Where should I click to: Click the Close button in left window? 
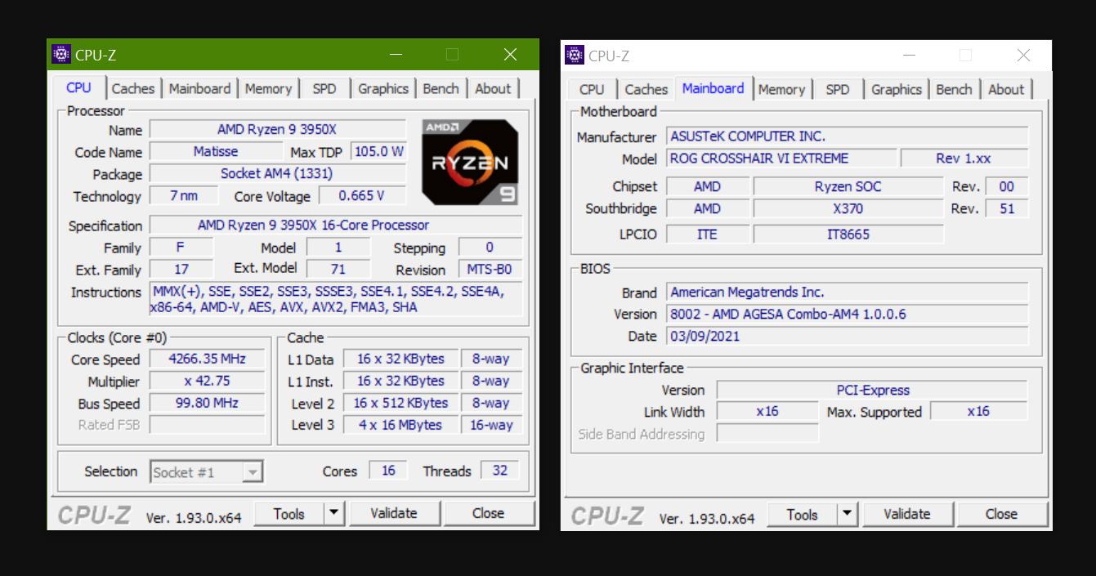click(488, 513)
